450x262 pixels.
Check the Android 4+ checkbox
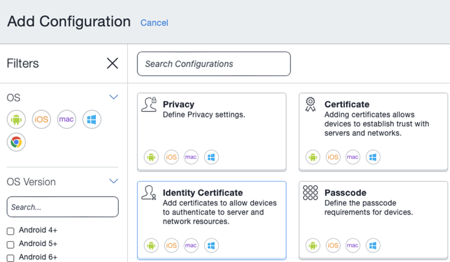point(10,231)
